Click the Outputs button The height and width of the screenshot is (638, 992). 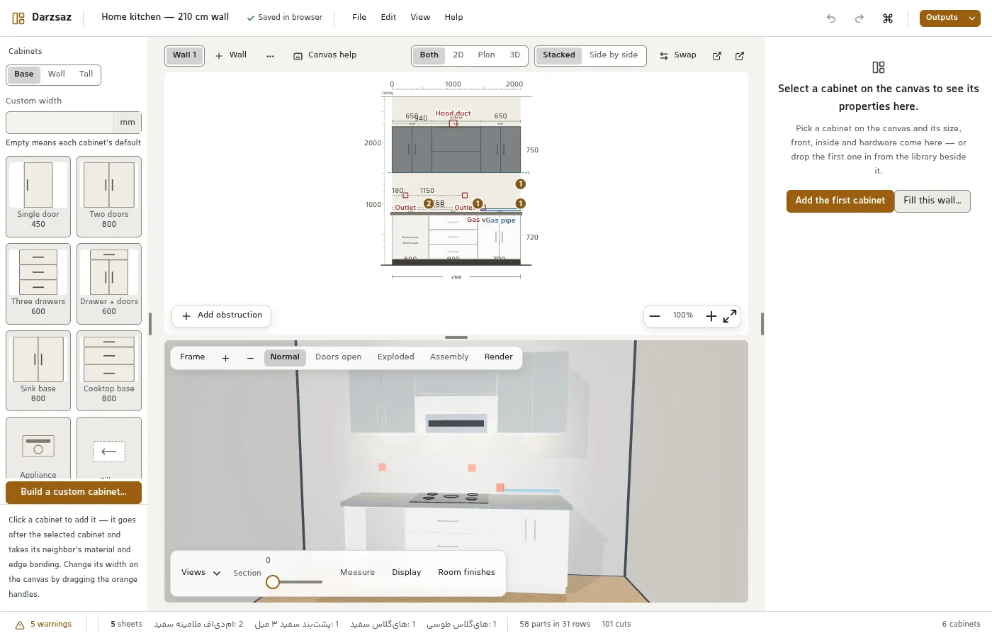point(942,18)
